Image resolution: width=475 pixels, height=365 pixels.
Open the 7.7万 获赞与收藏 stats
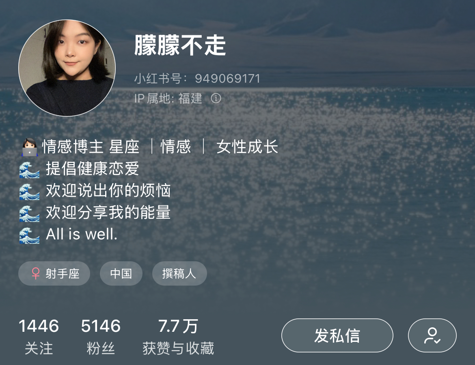178,337
